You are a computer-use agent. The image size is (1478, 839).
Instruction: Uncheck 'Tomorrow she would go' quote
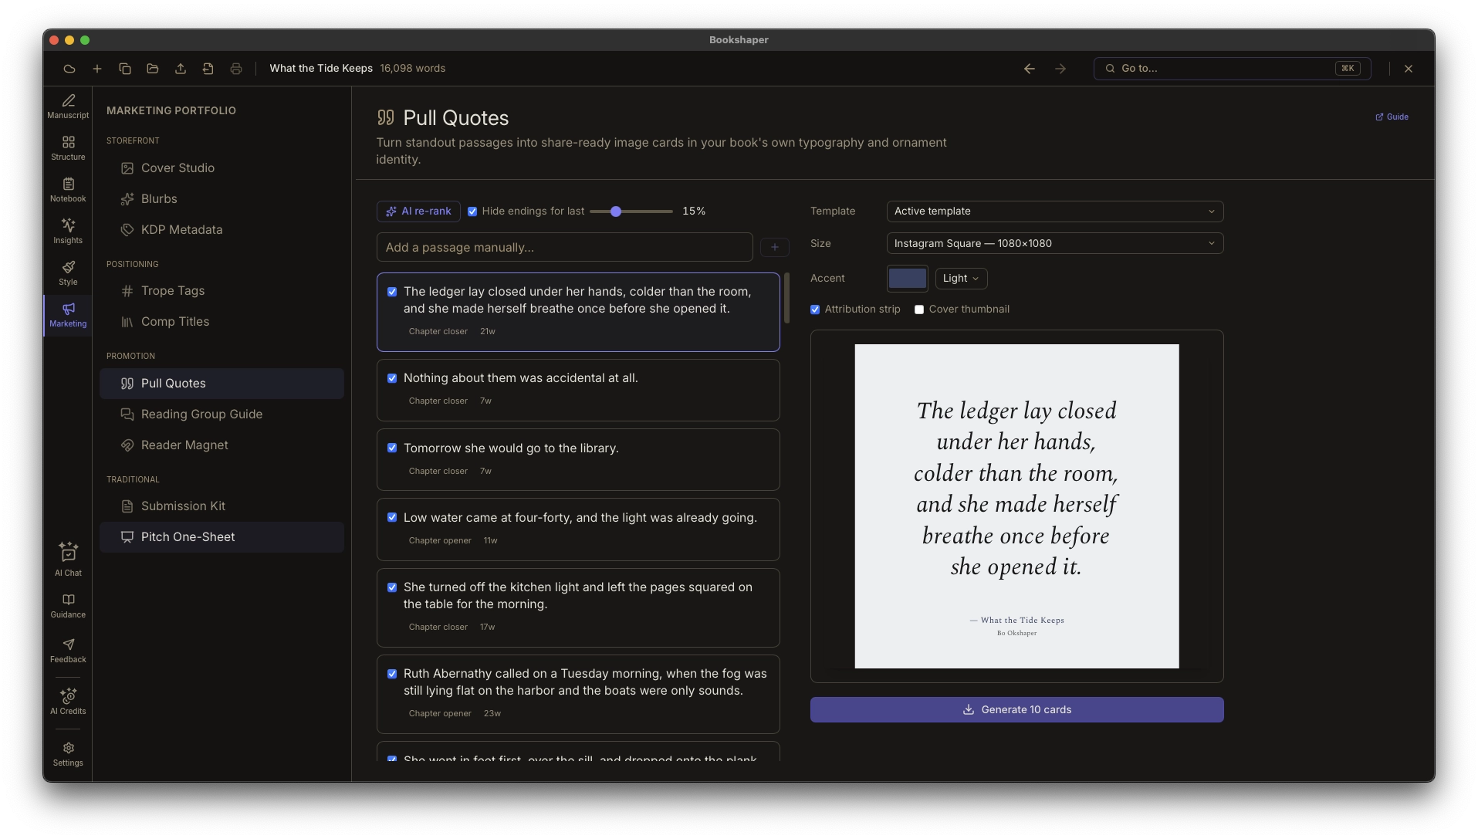pyautogui.click(x=392, y=448)
